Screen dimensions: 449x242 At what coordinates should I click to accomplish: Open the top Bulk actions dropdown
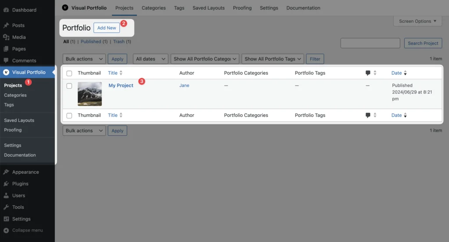click(84, 59)
